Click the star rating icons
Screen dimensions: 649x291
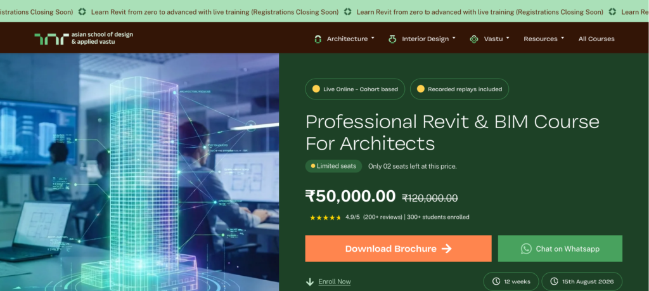point(325,217)
